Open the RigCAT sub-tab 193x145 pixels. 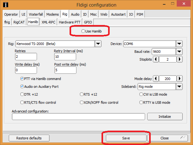(x=19, y=22)
